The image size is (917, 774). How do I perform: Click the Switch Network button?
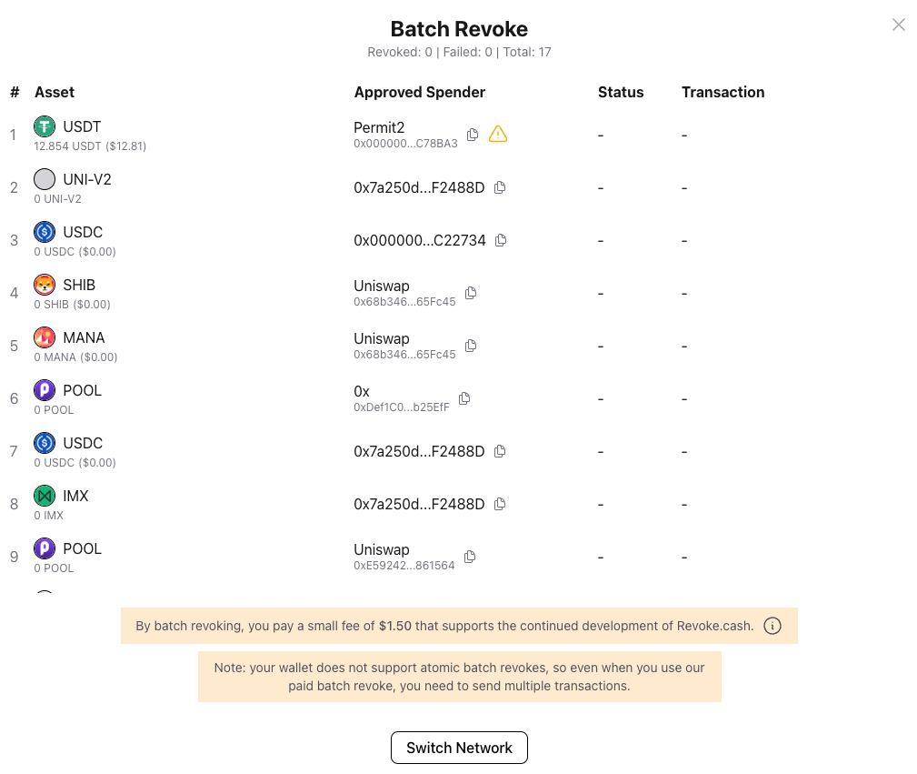pos(459,747)
